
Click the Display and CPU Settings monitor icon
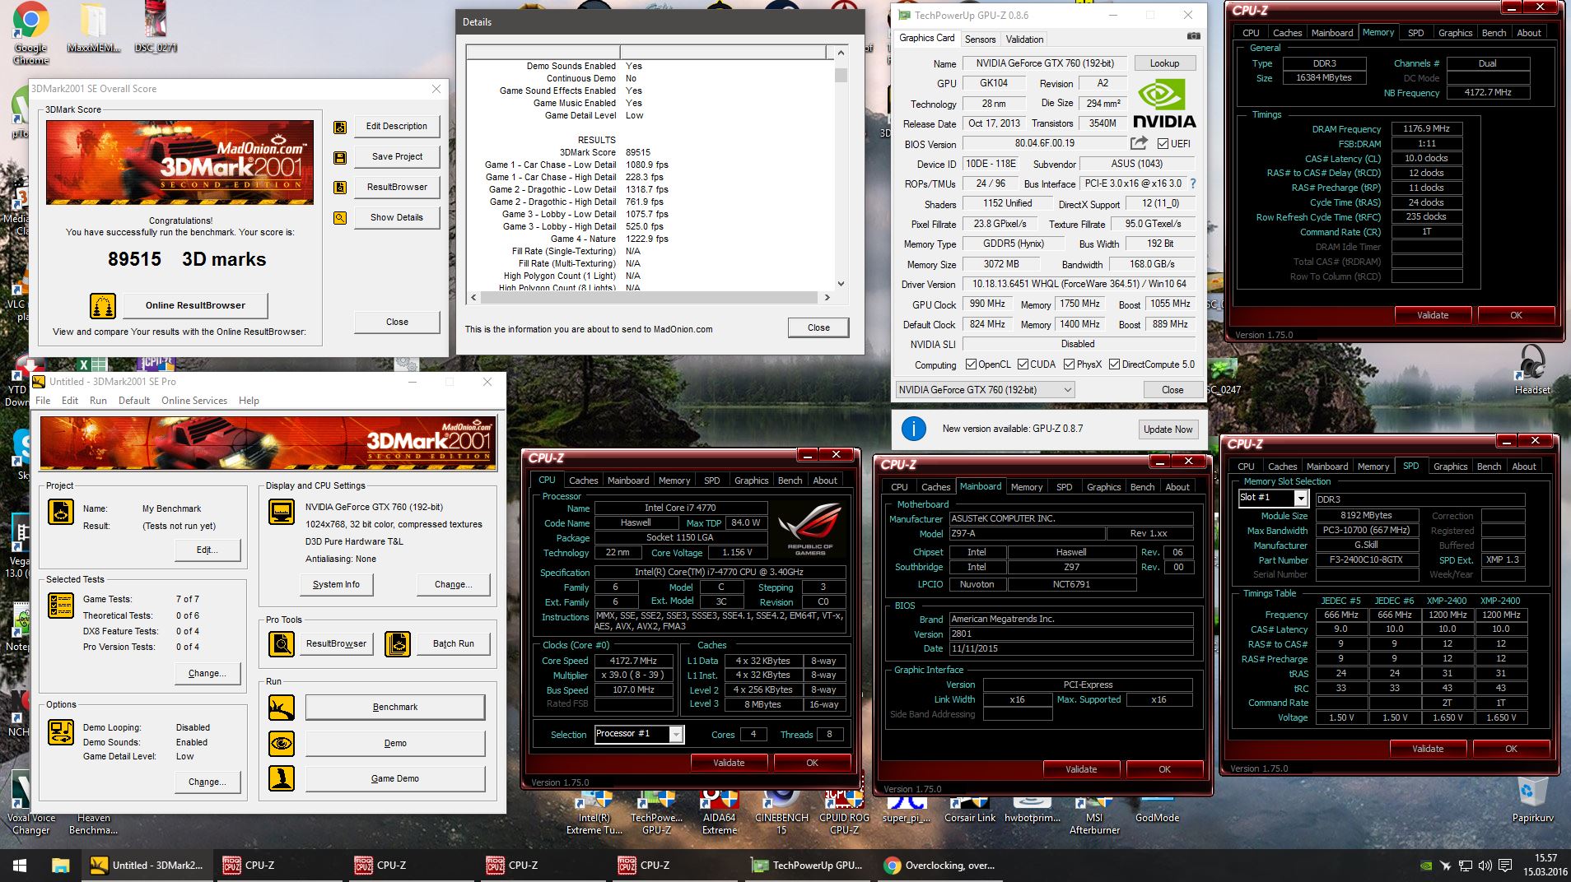[x=282, y=512]
